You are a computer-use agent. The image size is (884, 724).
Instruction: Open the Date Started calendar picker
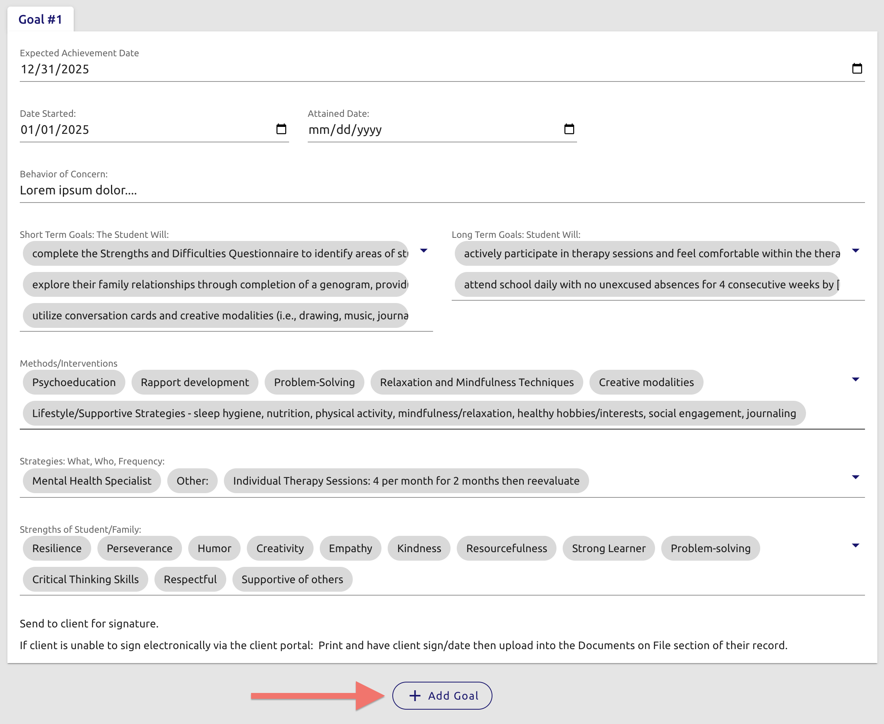[281, 129]
